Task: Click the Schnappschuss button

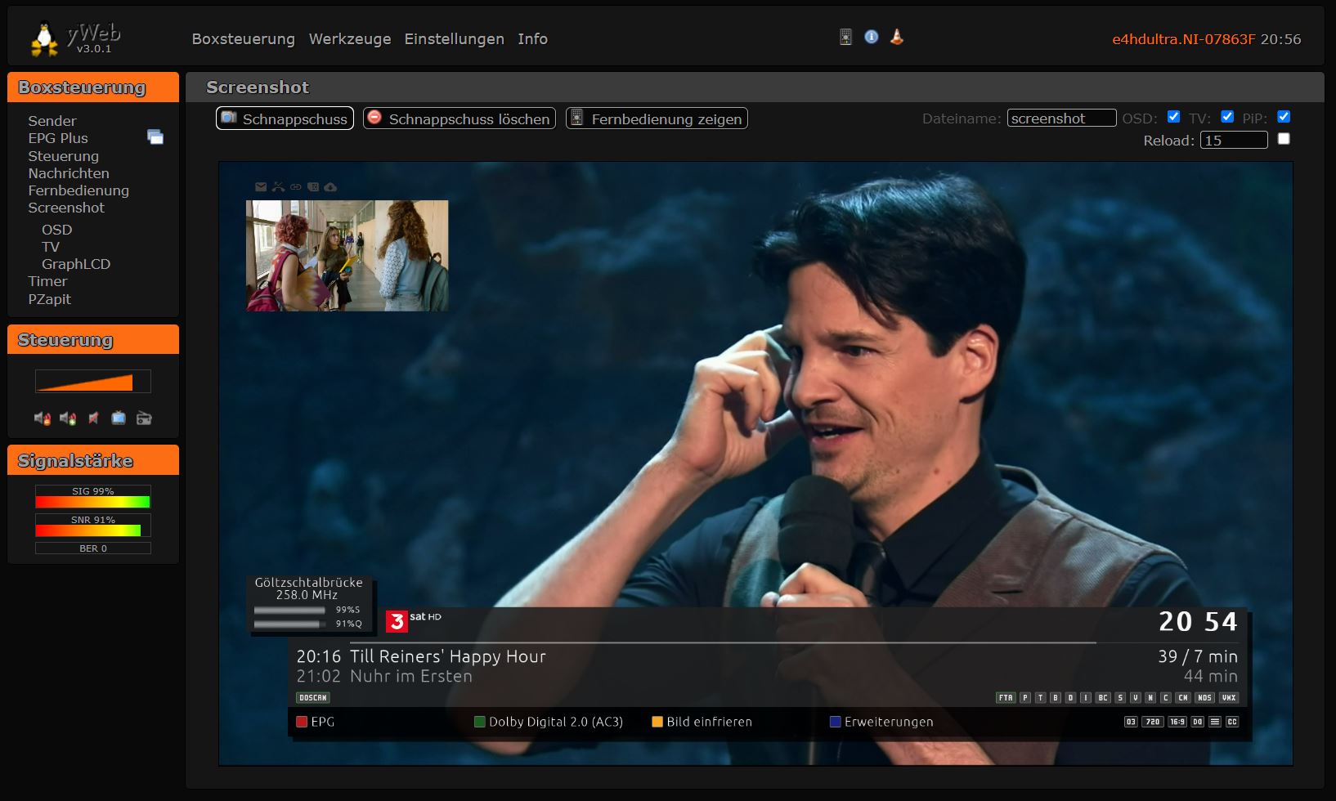Action: pos(285,119)
